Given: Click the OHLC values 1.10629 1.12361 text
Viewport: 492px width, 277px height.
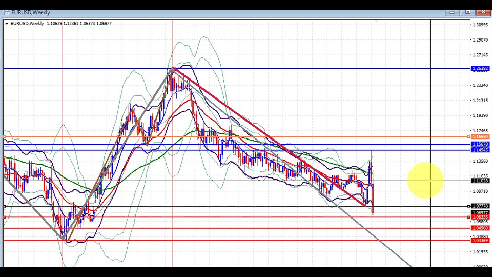Looking at the screenshot, I should (x=62, y=23).
